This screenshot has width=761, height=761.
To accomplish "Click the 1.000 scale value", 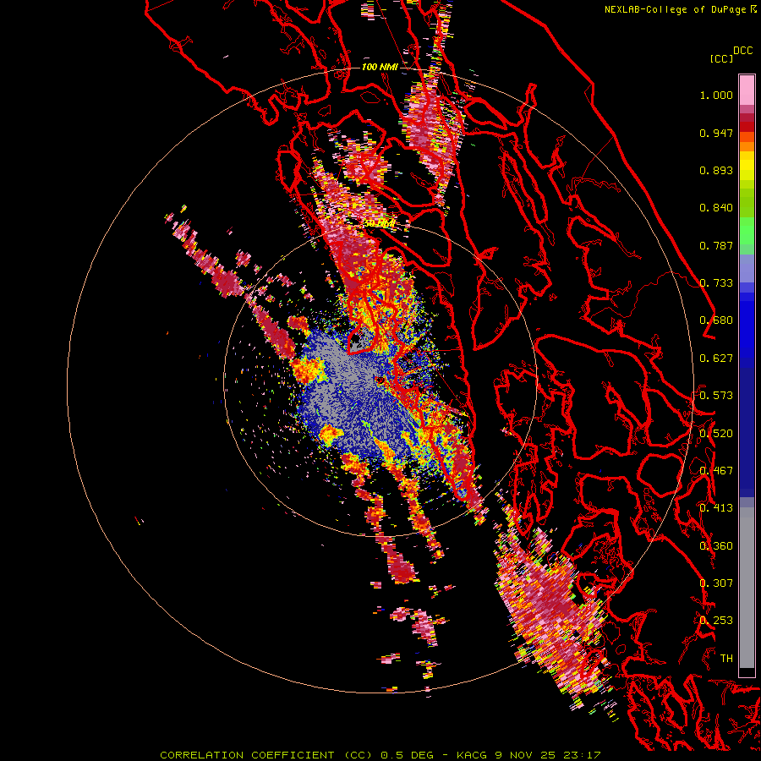I will click(x=716, y=95).
